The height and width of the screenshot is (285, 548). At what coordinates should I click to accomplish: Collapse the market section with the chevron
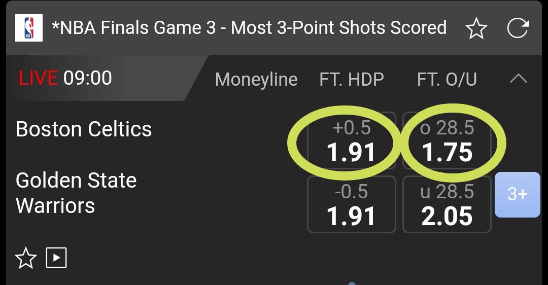click(x=518, y=79)
